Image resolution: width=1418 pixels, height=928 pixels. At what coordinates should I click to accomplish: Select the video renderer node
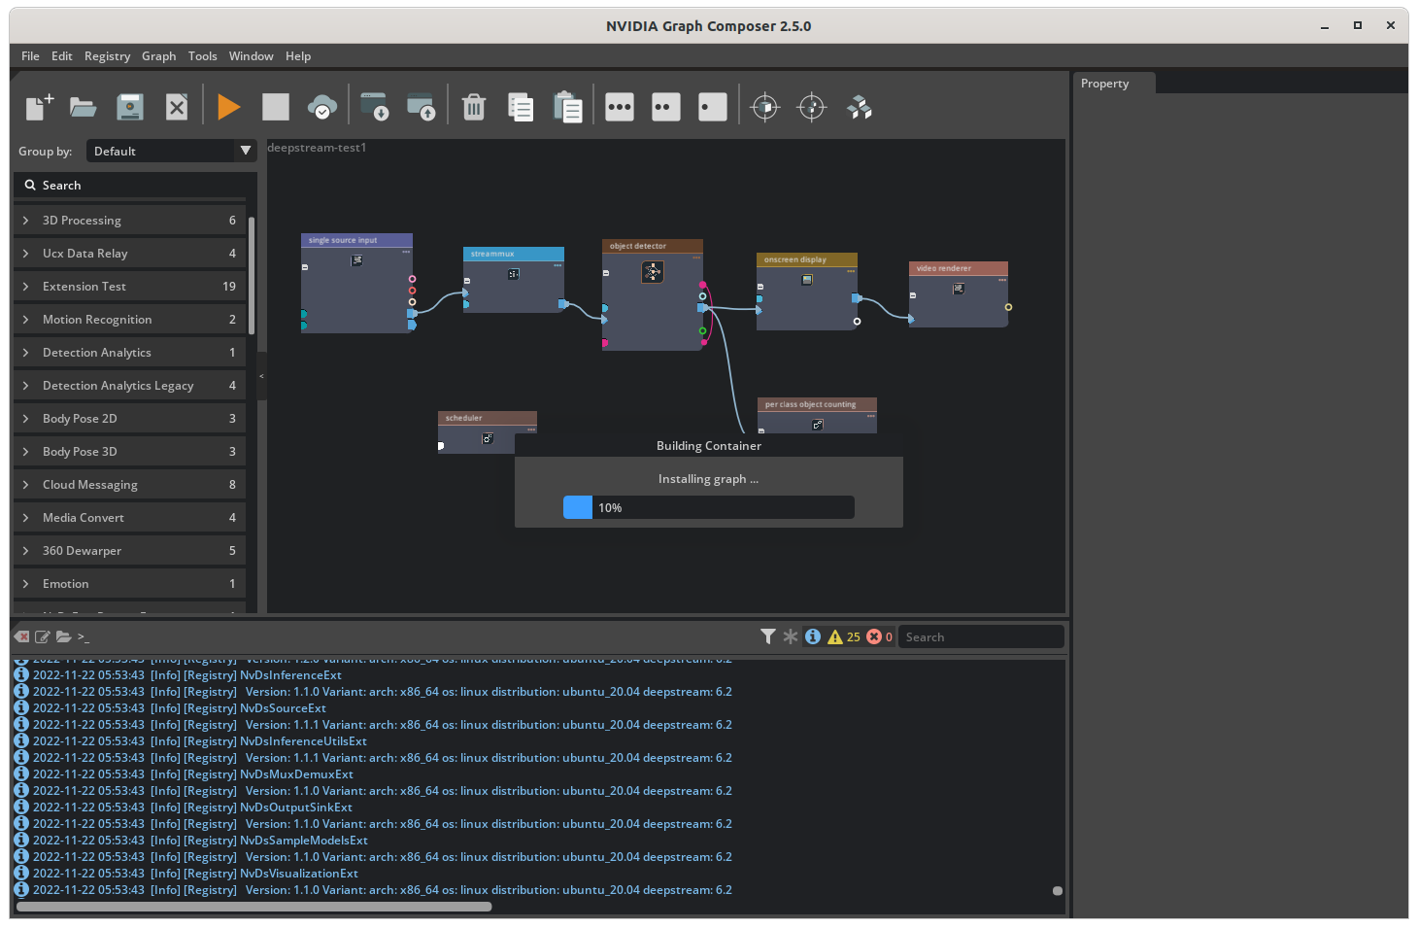(959, 294)
